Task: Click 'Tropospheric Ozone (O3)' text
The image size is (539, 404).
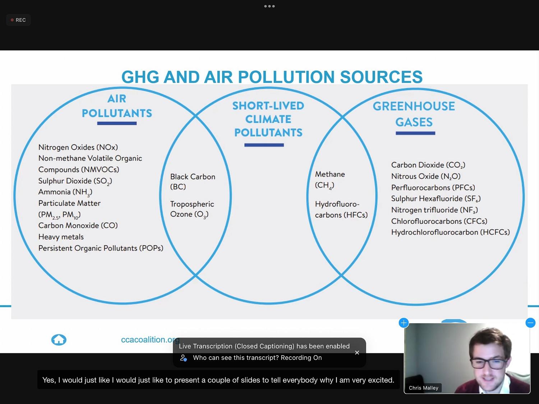Action: pyautogui.click(x=192, y=209)
